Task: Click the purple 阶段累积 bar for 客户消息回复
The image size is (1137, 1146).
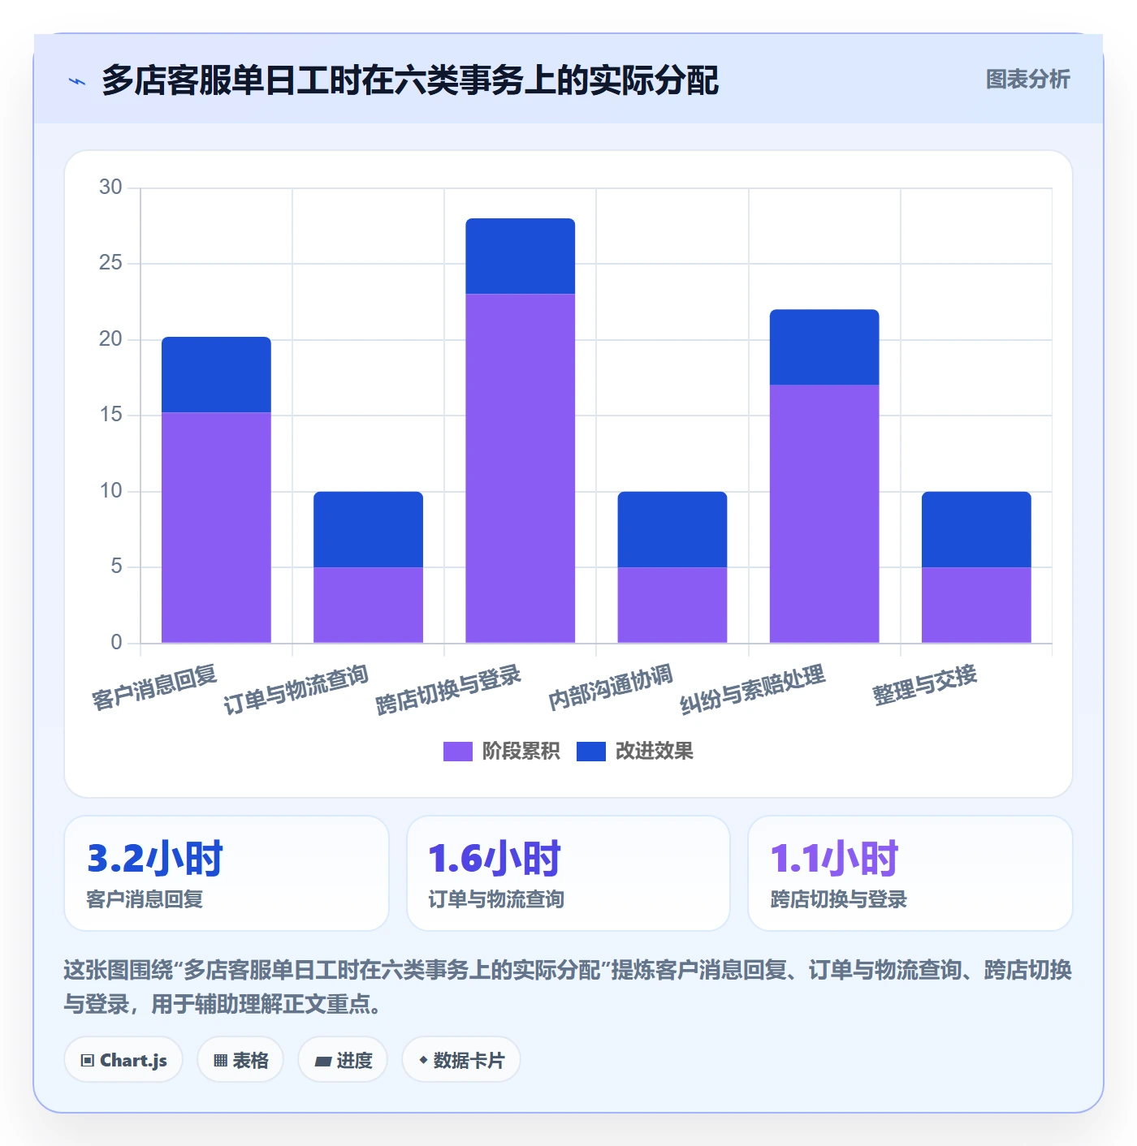Action: click(x=216, y=528)
